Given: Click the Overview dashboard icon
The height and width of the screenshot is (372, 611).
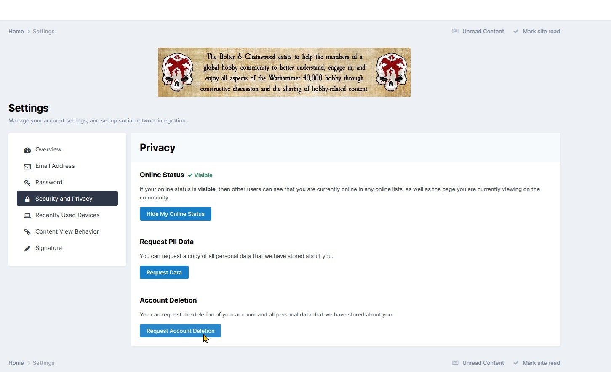Looking at the screenshot, I should tap(27, 150).
